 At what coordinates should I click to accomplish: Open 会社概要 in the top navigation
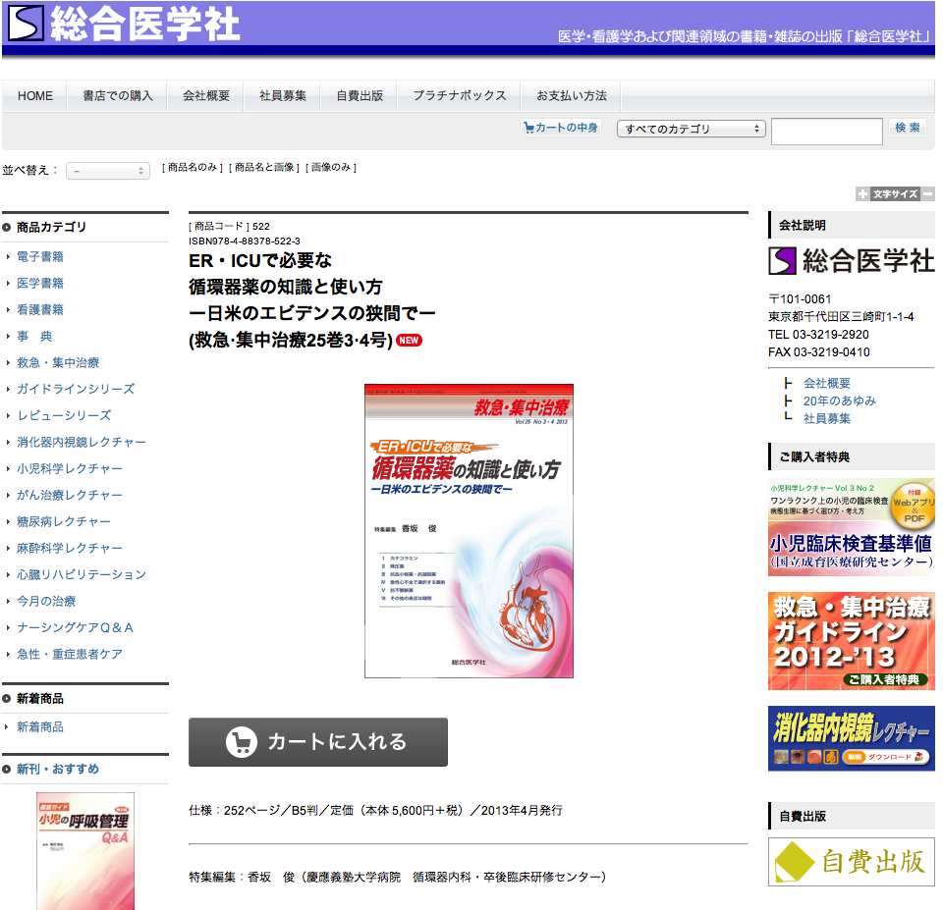[205, 96]
